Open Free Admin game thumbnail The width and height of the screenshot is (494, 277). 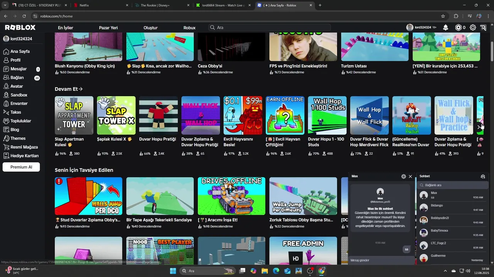(303, 250)
